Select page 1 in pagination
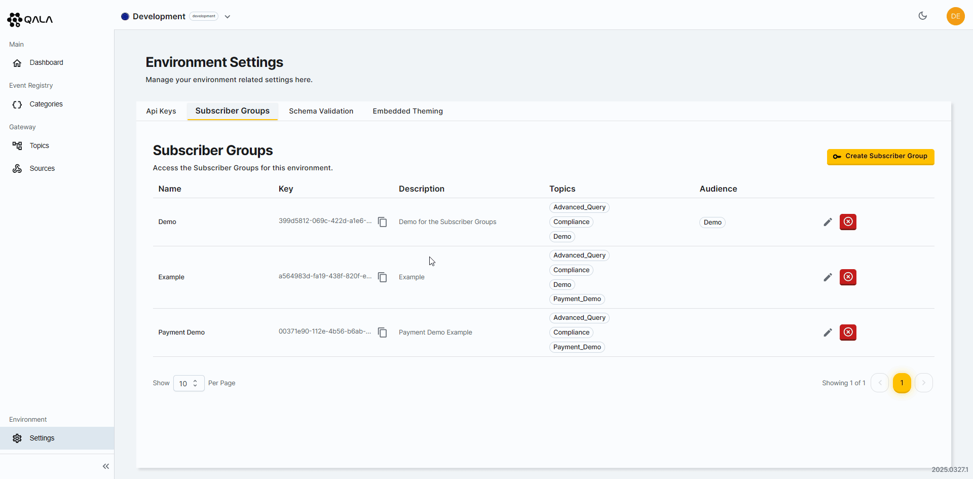Viewport: 973px width, 479px height. click(x=902, y=383)
